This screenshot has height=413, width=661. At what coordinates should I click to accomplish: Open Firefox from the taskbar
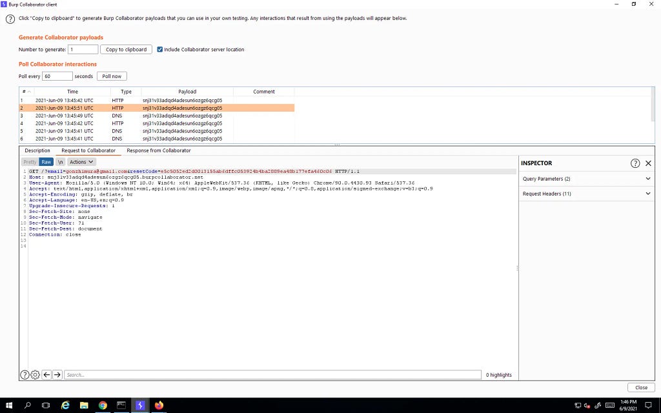click(x=159, y=405)
